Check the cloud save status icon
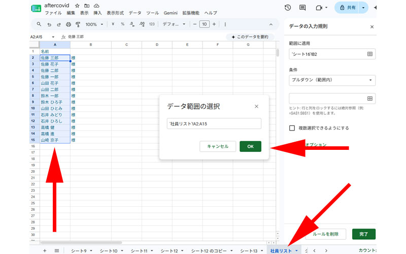Image resolution: width=406 pixels, height=254 pixels. (96, 6)
